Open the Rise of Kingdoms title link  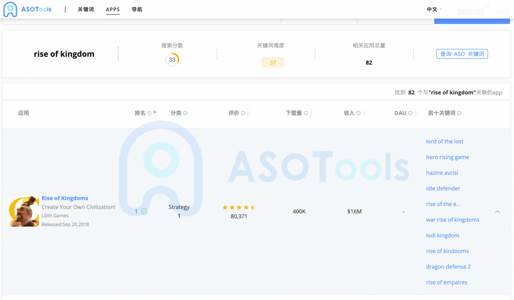(65, 198)
